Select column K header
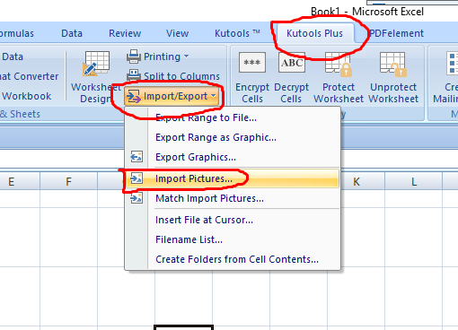The width and height of the screenshot is (458, 330). coord(357,181)
